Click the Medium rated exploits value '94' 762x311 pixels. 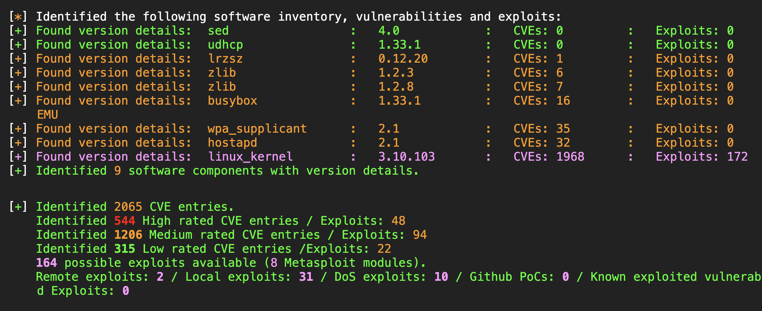click(420, 235)
